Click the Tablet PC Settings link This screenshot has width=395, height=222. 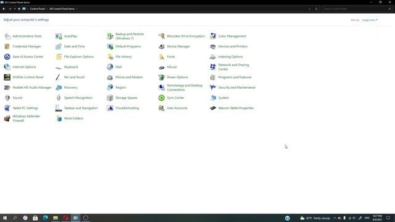(x=25, y=109)
